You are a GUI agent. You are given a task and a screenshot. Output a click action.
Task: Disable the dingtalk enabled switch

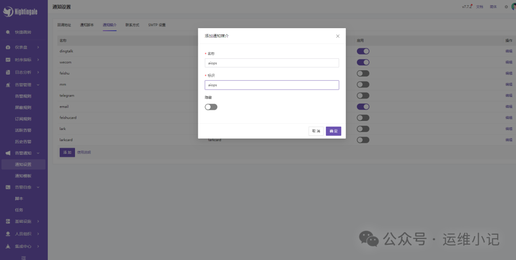pos(363,51)
